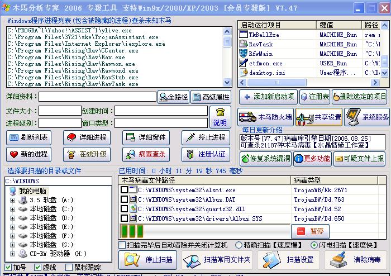Open 扫描设置 scan settings

tap(289, 260)
